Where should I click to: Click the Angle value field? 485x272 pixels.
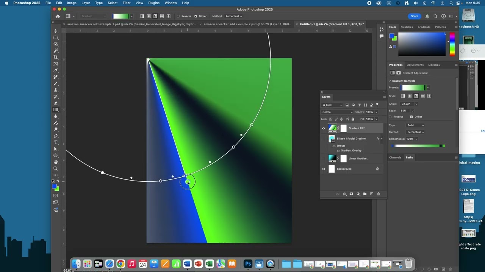407,104
